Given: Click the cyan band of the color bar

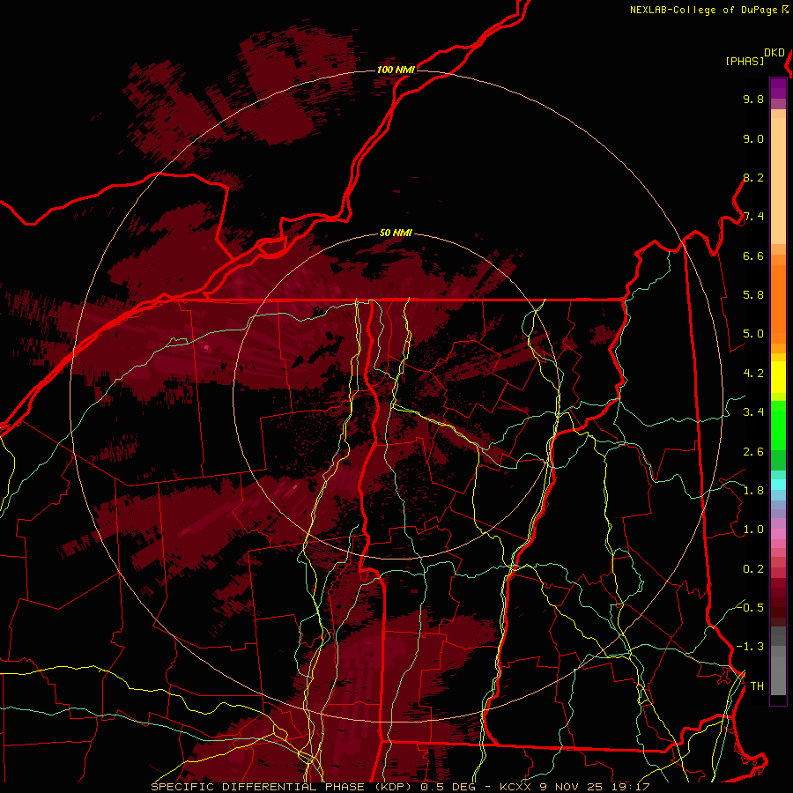Looking at the screenshot, I should click(x=778, y=484).
